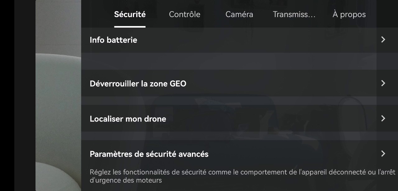Click the white underline indicator under Sécurité

130,27
